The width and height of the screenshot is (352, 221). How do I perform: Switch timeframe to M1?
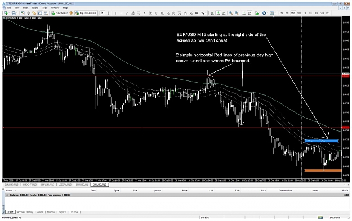[x=281, y=13]
